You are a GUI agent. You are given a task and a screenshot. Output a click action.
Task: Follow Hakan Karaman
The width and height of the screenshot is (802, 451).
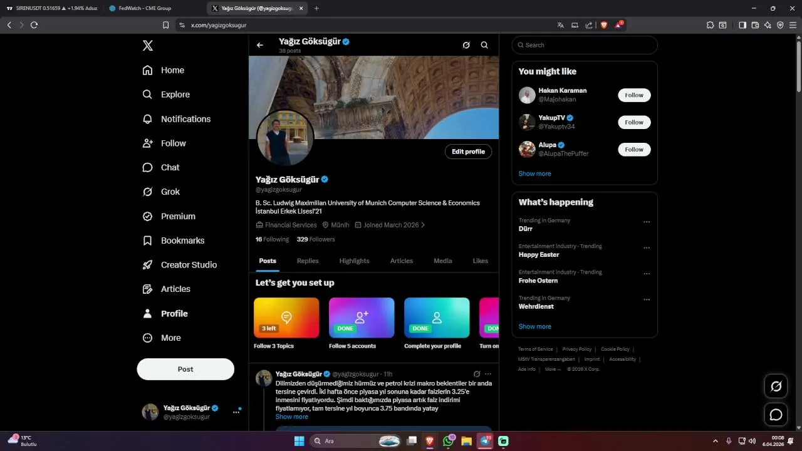pos(634,95)
